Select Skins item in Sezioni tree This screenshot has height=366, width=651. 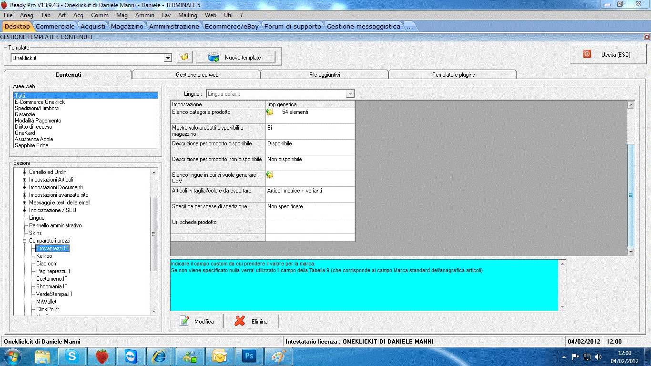pos(35,233)
